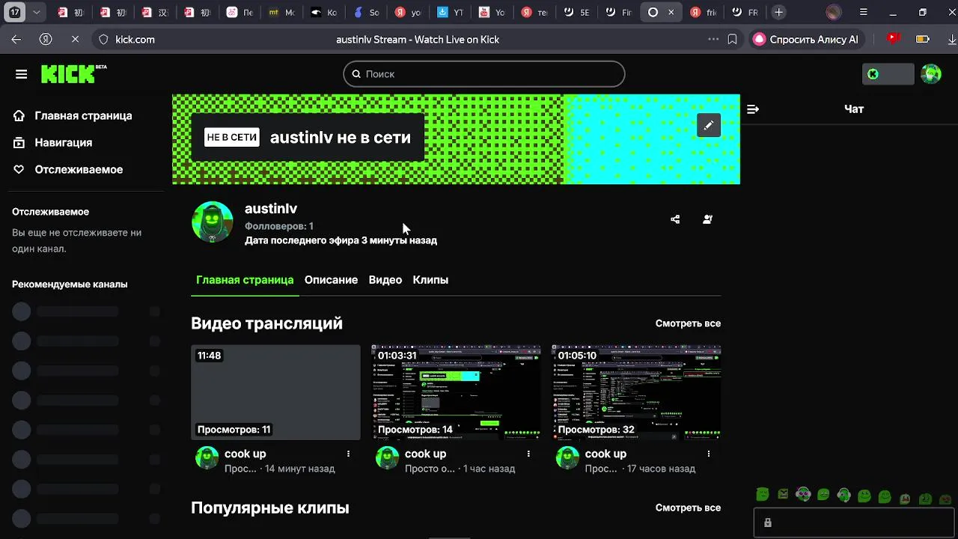Click the red YouTube extension icon
Image resolution: width=958 pixels, height=539 pixels.
tap(893, 39)
